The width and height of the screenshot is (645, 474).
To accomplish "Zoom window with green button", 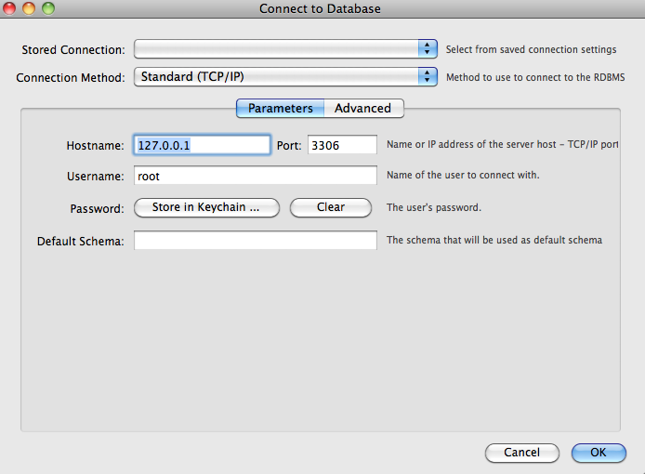I will point(48,7).
